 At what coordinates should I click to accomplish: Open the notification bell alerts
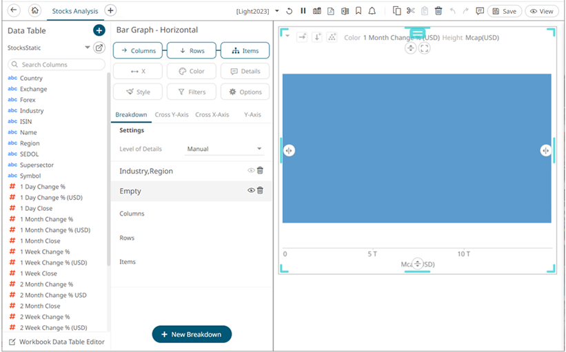pyautogui.click(x=372, y=11)
